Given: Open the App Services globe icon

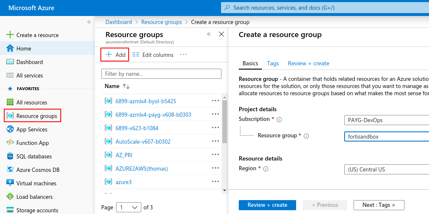Looking at the screenshot, I should point(10,129).
